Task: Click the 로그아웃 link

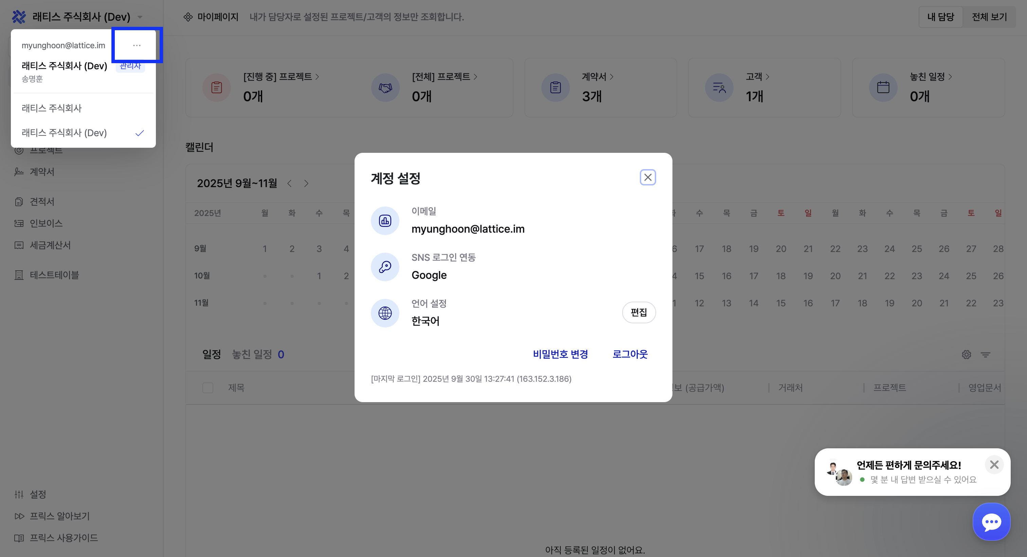Action: [630, 354]
